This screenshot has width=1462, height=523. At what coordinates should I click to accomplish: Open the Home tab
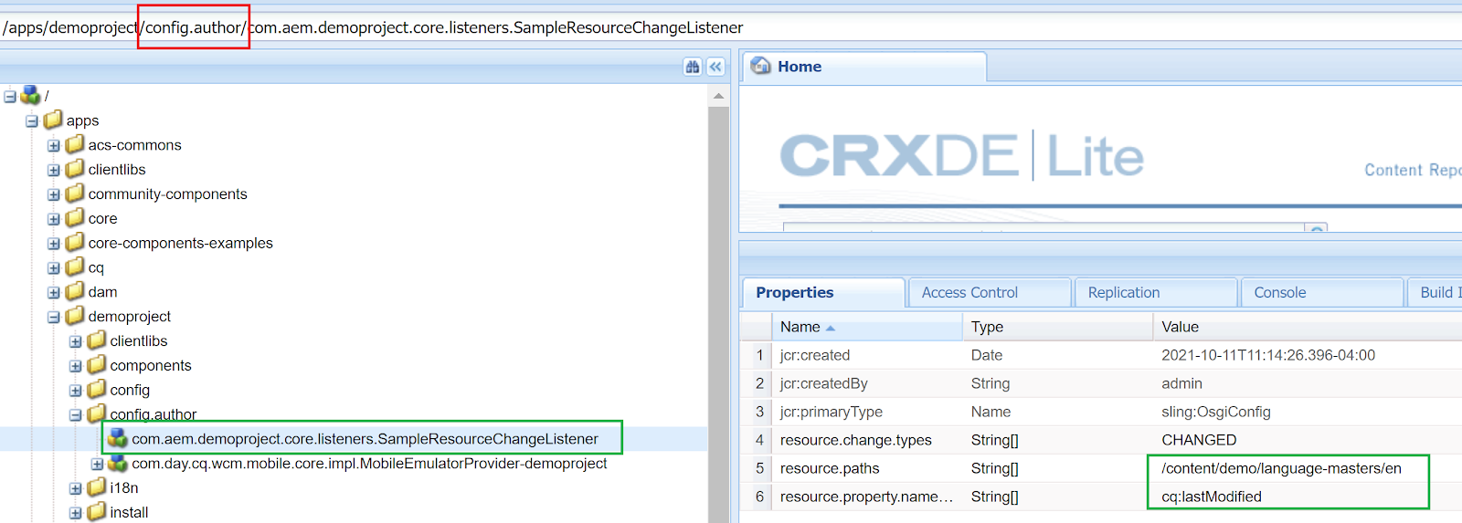pyautogui.click(x=863, y=67)
